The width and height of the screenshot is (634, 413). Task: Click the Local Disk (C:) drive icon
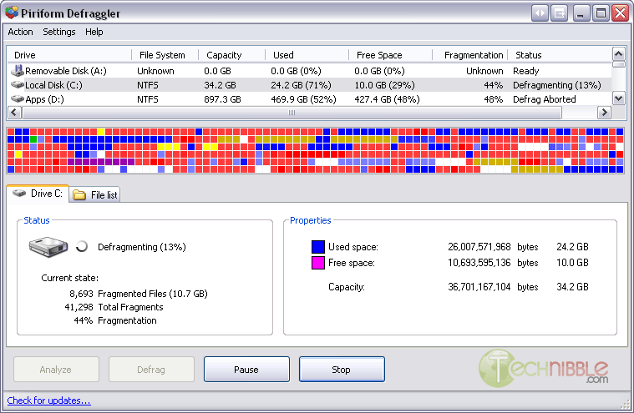(x=18, y=85)
